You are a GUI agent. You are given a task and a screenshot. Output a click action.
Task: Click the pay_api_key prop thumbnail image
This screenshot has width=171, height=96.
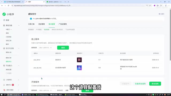tap(79, 68)
